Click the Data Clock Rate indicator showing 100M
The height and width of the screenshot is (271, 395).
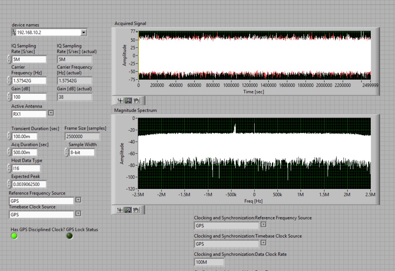pyautogui.click(x=209, y=262)
